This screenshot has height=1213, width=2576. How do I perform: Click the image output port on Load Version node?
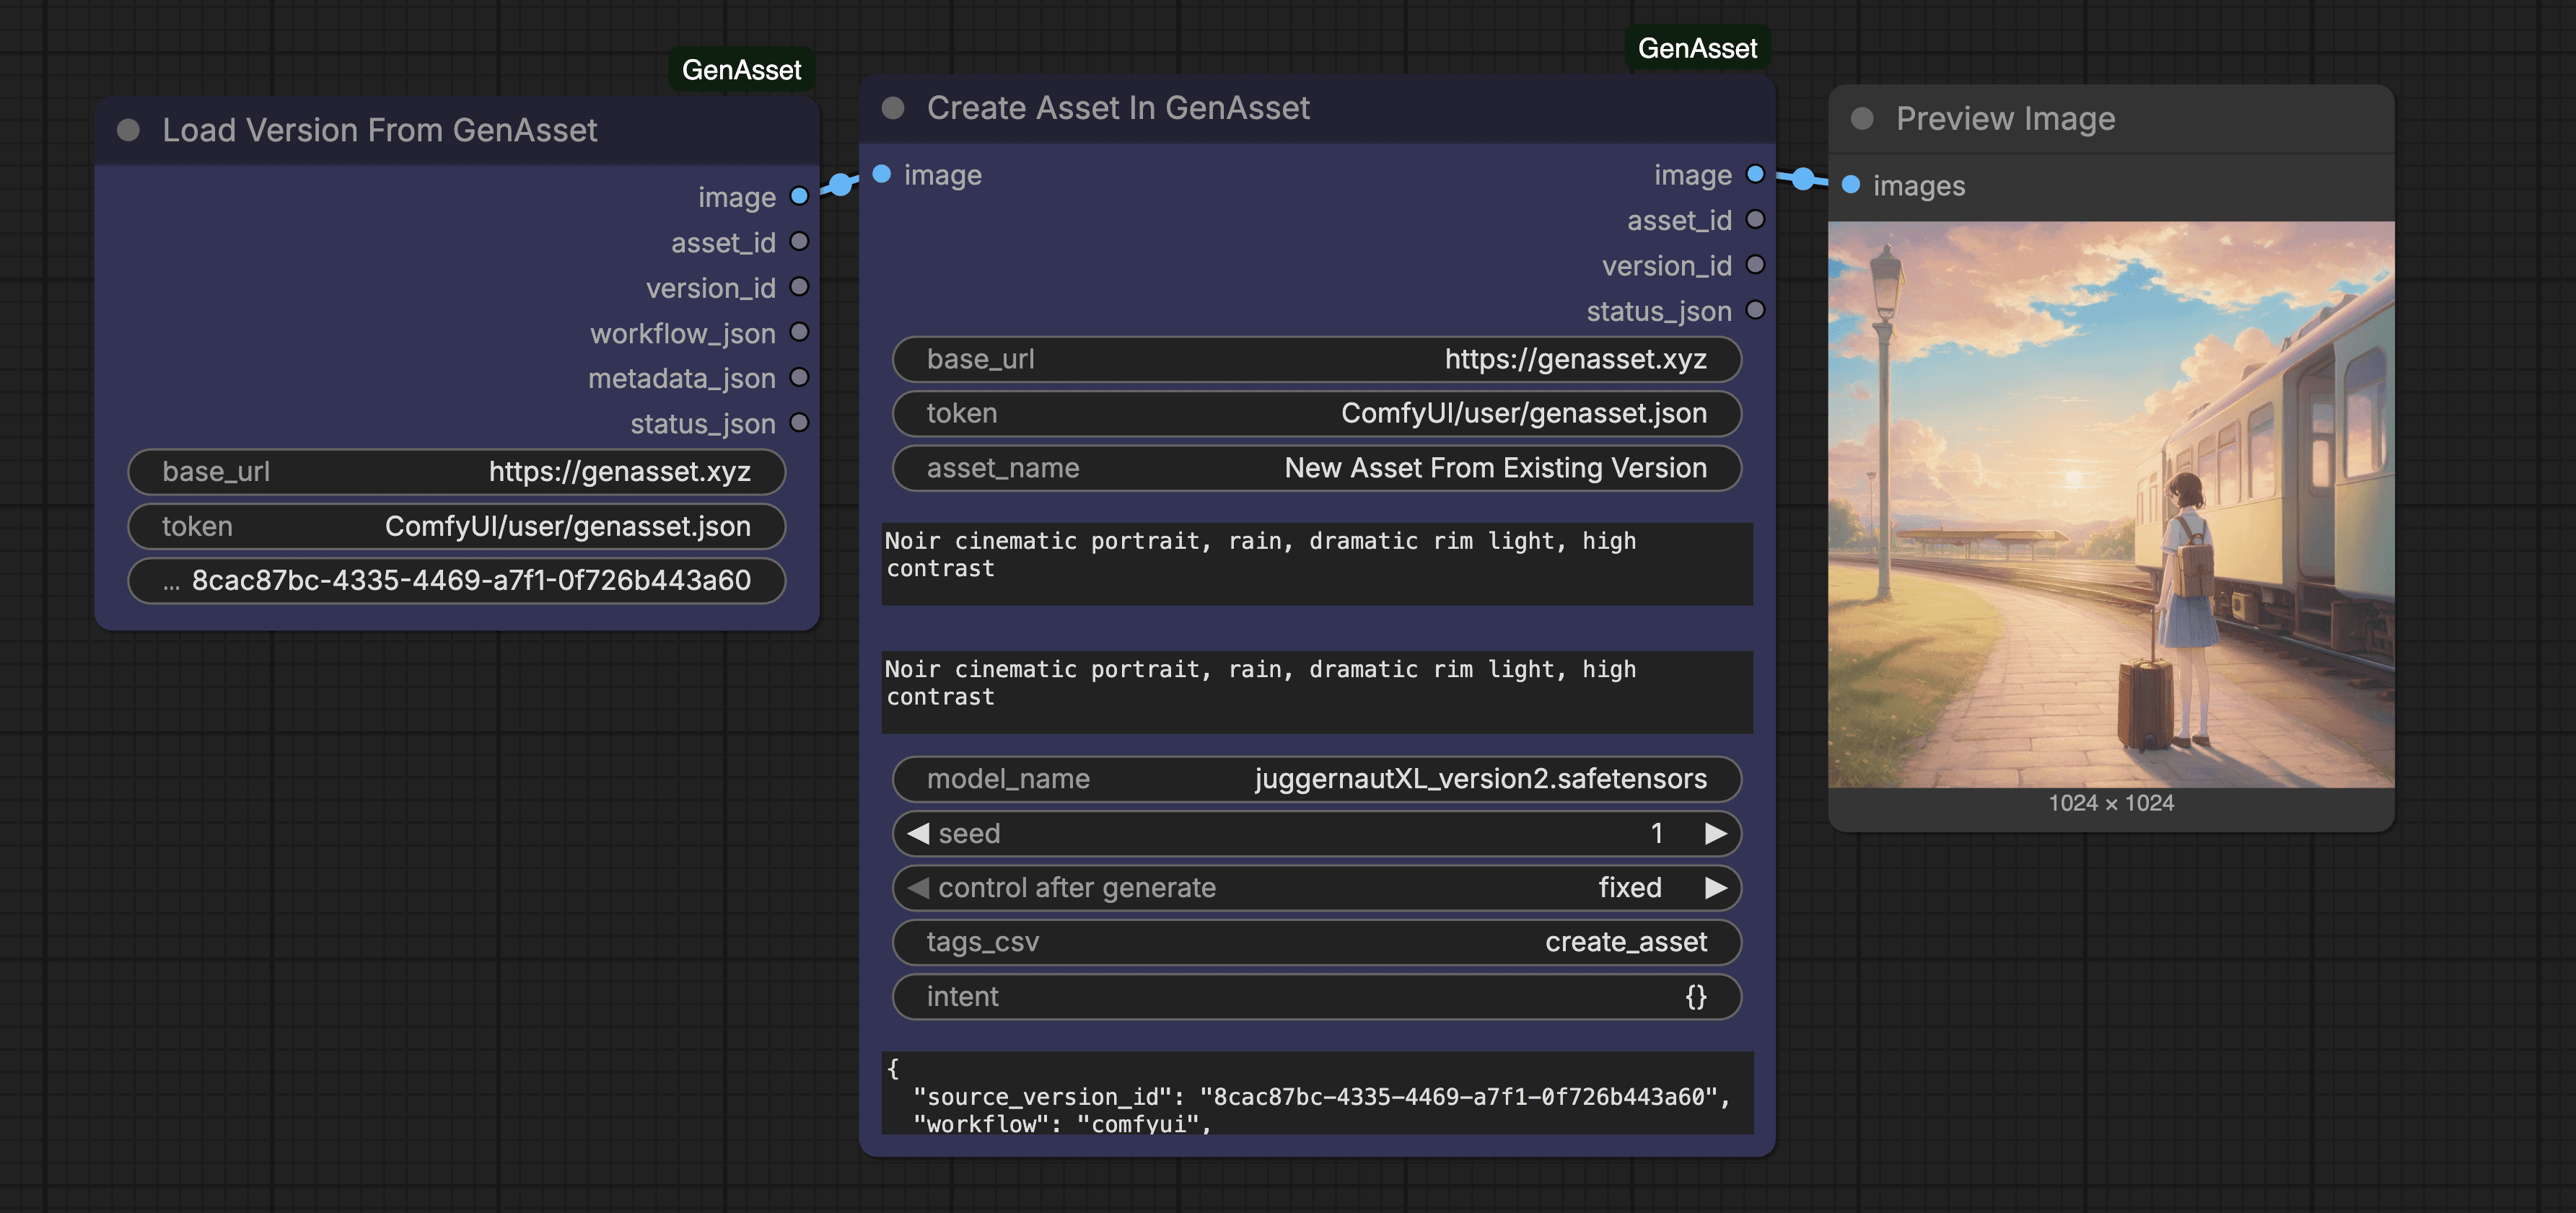click(x=799, y=196)
